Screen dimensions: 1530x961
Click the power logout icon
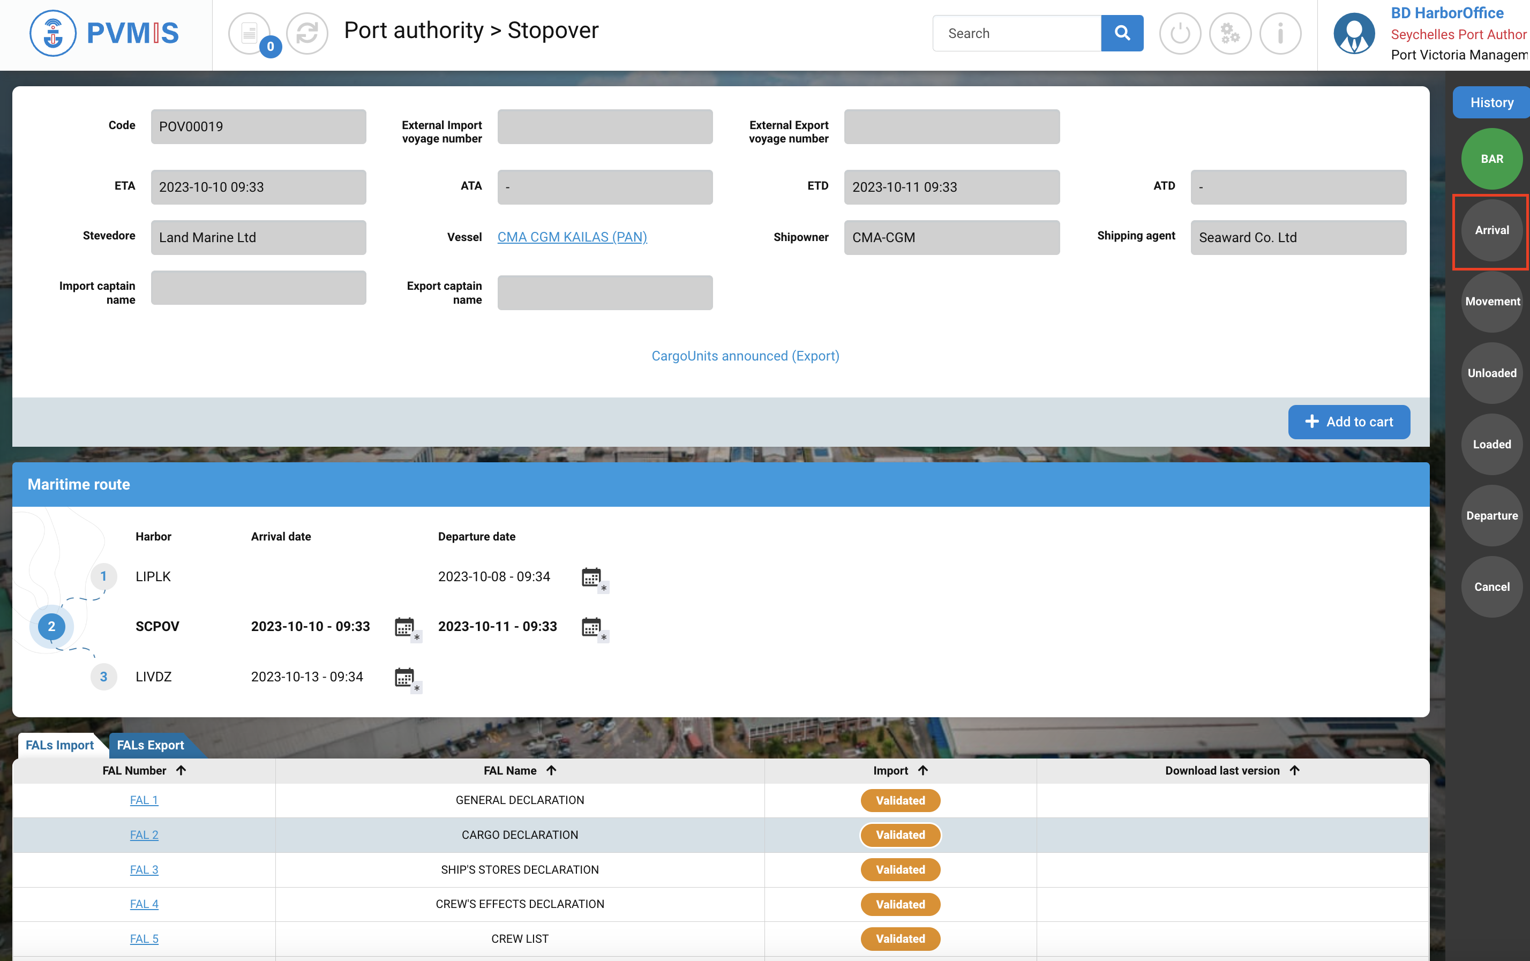coord(1179,33)
